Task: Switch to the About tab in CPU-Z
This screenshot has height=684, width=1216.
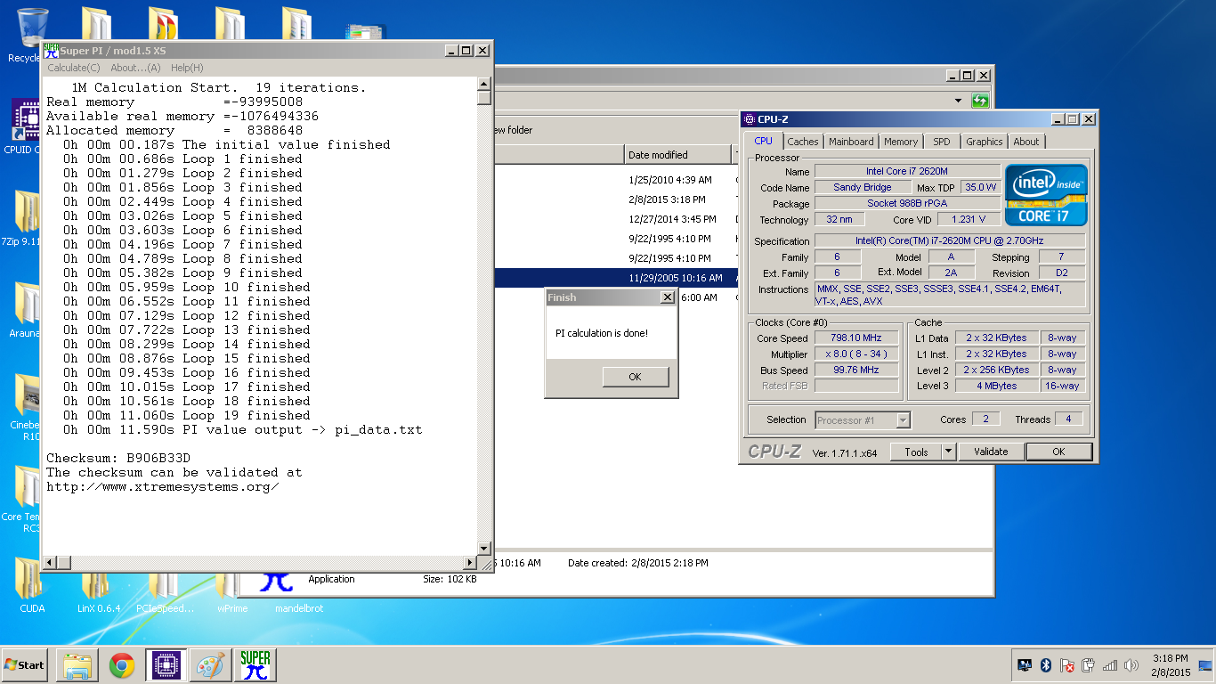Action: point(1026,142)
